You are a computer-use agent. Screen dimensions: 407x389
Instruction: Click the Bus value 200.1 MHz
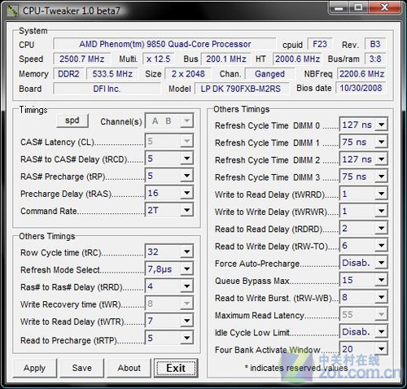(x=225, y=59)
